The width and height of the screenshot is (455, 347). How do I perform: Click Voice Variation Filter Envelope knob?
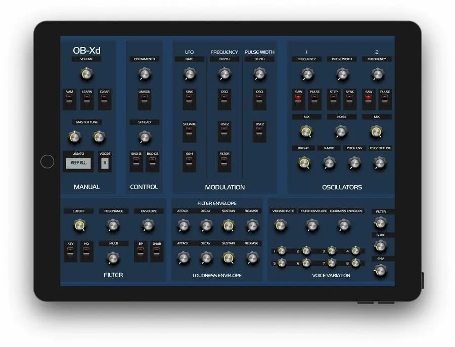pyautogui.click(x=312, y=225)
